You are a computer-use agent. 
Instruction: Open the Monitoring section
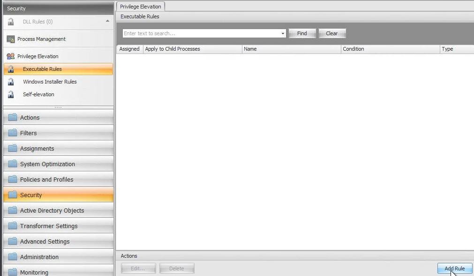pyautogui.click(x=58, y=271)
